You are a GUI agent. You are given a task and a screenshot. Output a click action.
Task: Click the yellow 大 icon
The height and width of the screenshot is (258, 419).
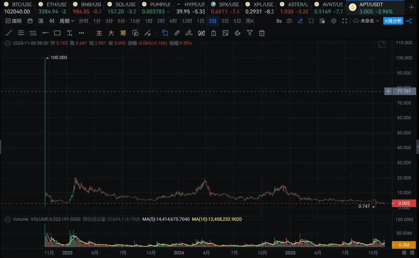click(111, 33)
